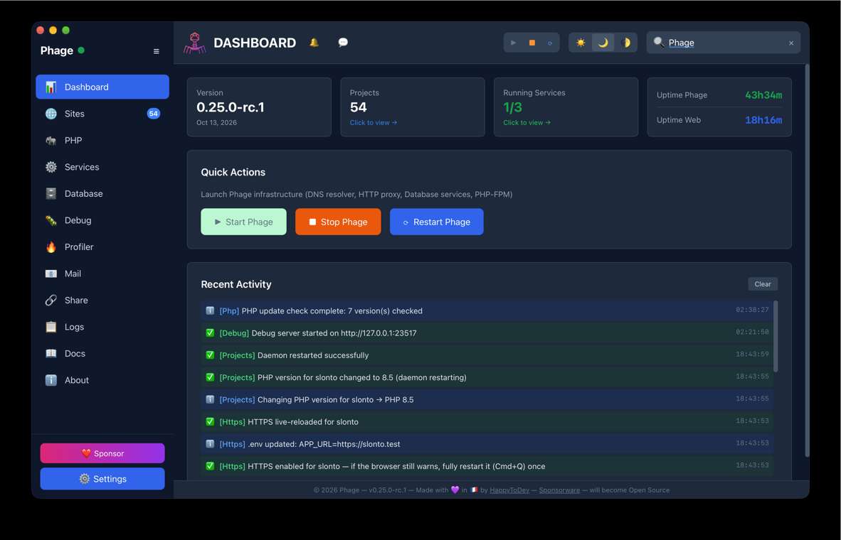Click the main page vertical scrollbar
The width and height of the screenshot is (841, 540).
(x=806, y=260)
